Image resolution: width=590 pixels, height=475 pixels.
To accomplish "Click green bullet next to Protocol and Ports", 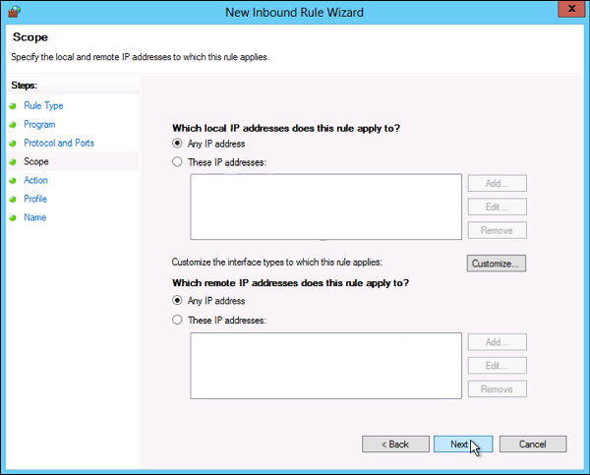I will pyautogui.click(x=13, y=144).
